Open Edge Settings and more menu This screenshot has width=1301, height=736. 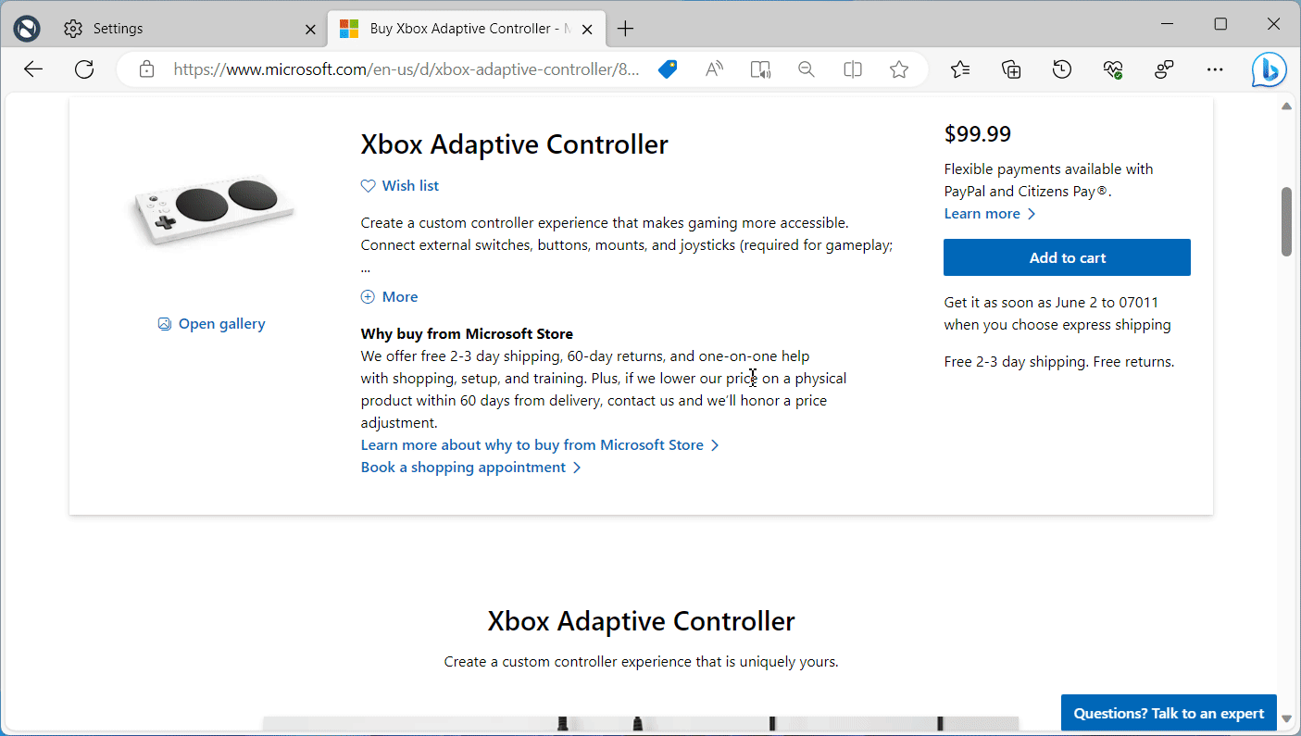point(1214,69)
